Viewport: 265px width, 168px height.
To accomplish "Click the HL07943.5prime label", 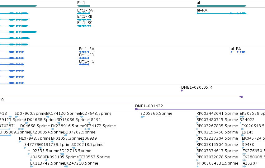I will coord(35,138).
